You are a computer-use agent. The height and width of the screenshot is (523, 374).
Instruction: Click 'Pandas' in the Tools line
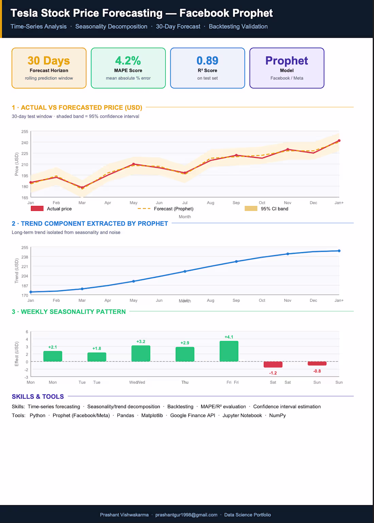point(125,415)
